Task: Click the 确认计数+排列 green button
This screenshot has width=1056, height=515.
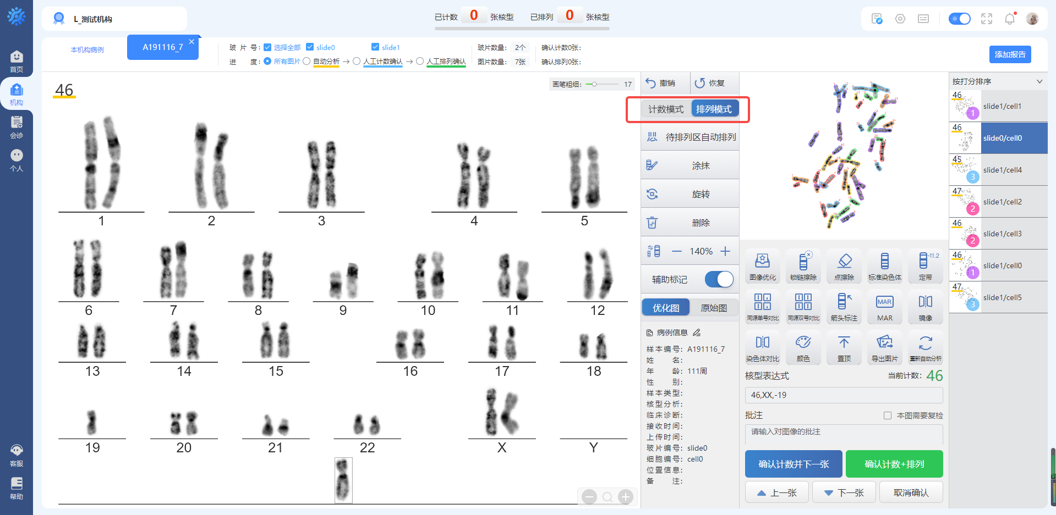Action: [894, 464]
